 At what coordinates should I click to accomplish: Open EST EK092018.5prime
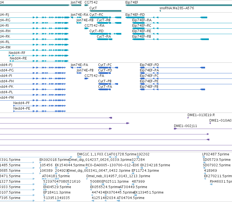click(54, 160)
